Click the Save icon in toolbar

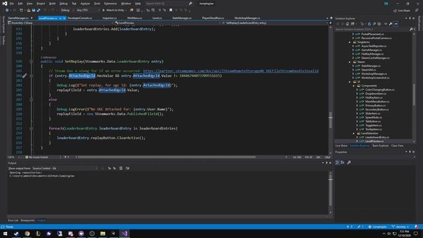coord(34,11)
